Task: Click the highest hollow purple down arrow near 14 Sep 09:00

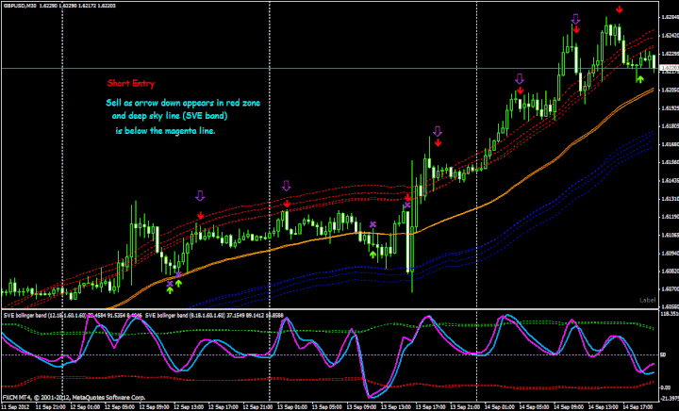Action: 575,19
